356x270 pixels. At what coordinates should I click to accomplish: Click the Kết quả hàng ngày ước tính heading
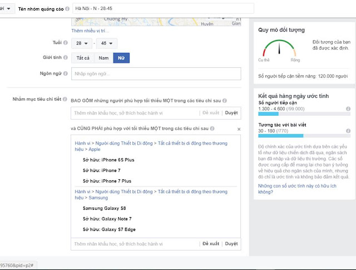[293, 96]
